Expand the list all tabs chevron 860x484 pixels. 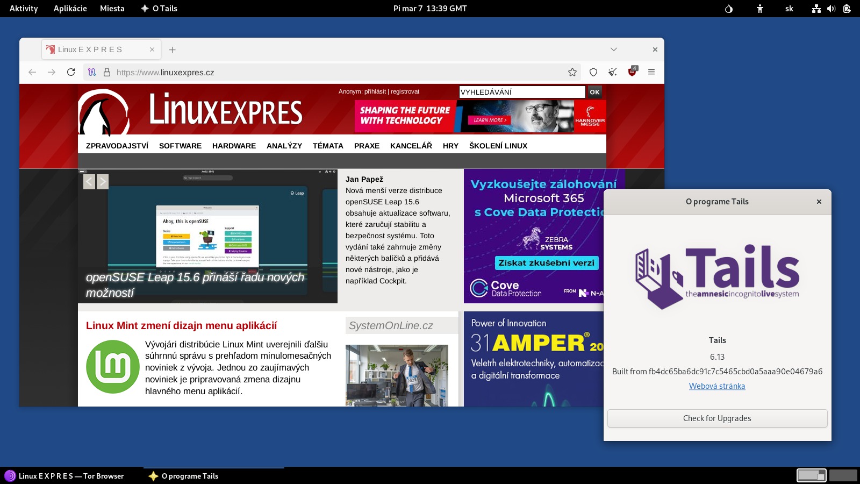coord(614,49)
